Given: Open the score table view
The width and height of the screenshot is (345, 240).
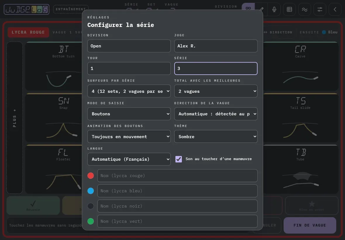Looking at the screenshot, I should point(289,9).
